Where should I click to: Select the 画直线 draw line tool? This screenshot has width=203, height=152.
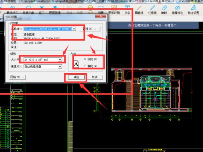139,10
